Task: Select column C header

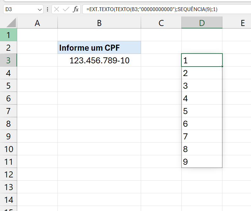Action: pos(161,23)
